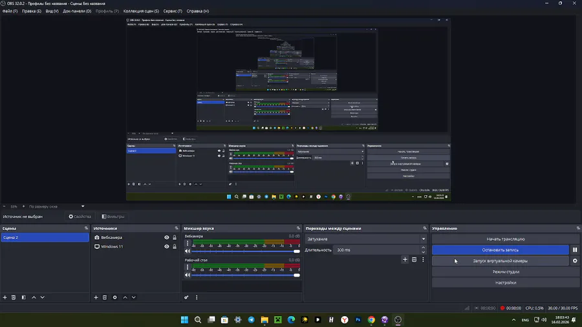Open the Вебкамера audio channel three-dot menu
The image size is (582, 327).
188,243
